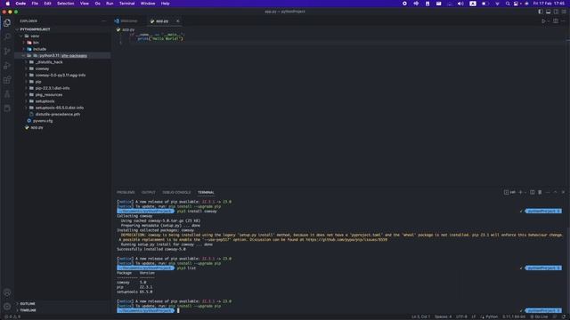Click the New Terminal plus icon

pyautogui.click(x=520, y=192)
